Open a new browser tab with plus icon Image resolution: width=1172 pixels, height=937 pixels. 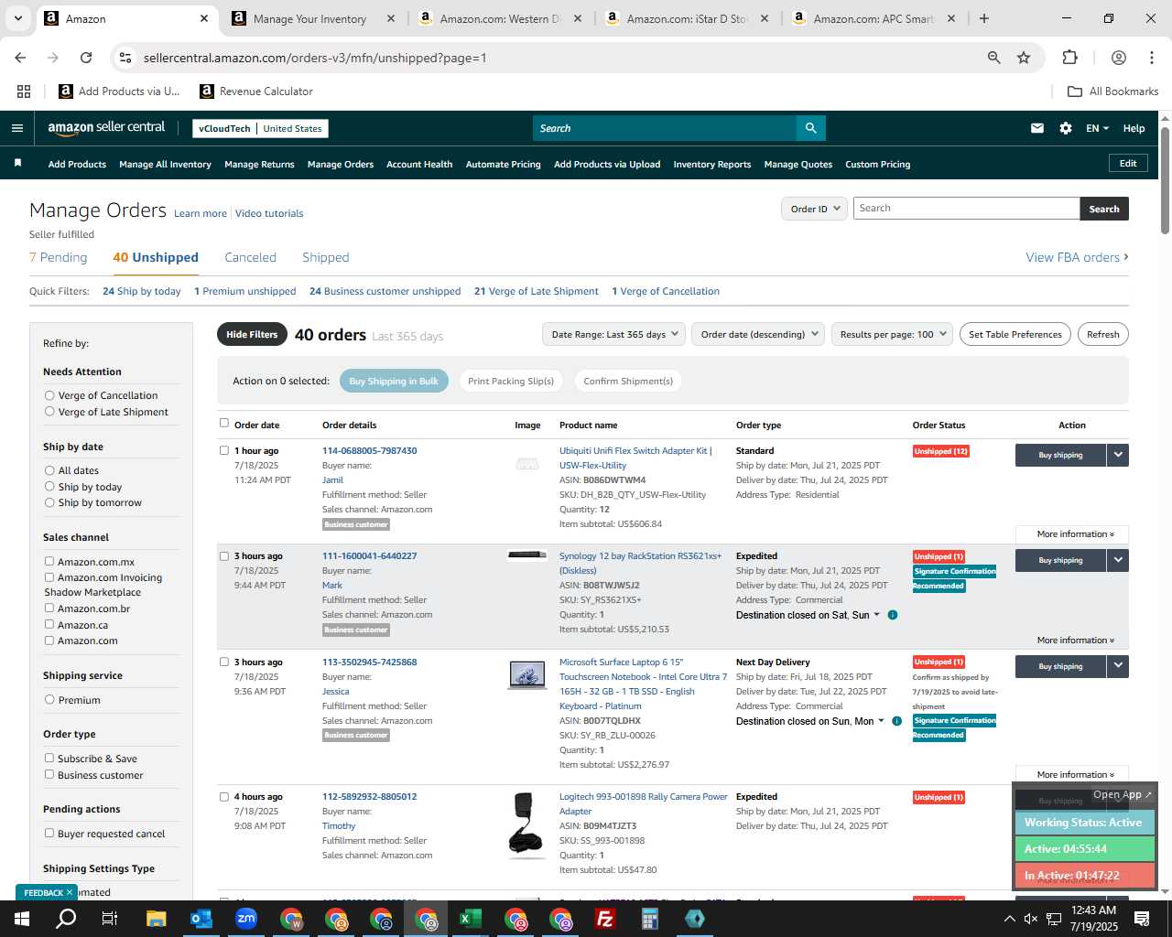(984, 18)
